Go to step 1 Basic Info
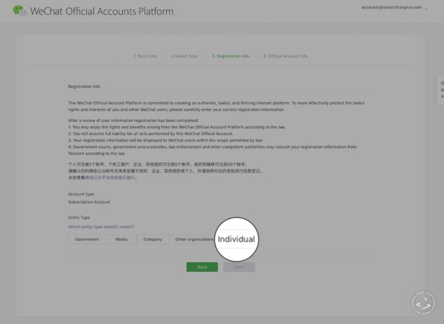The width and height of the screenshot is (444, 324). pos(145,56)
